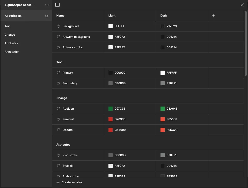Click the Change group heading in table

click(62, 98)
